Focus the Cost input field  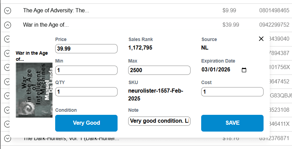click(x=232, y=92)
